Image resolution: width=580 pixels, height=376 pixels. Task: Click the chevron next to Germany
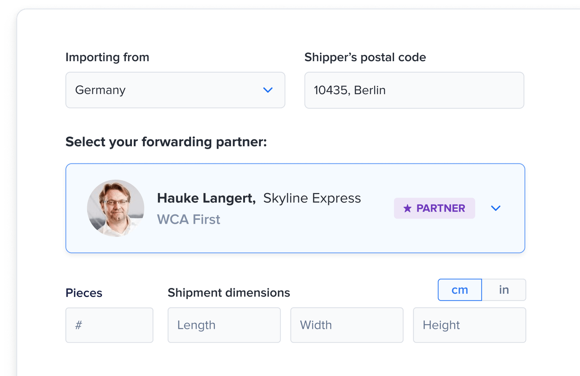pyautogui.click(x=268, y=90)
